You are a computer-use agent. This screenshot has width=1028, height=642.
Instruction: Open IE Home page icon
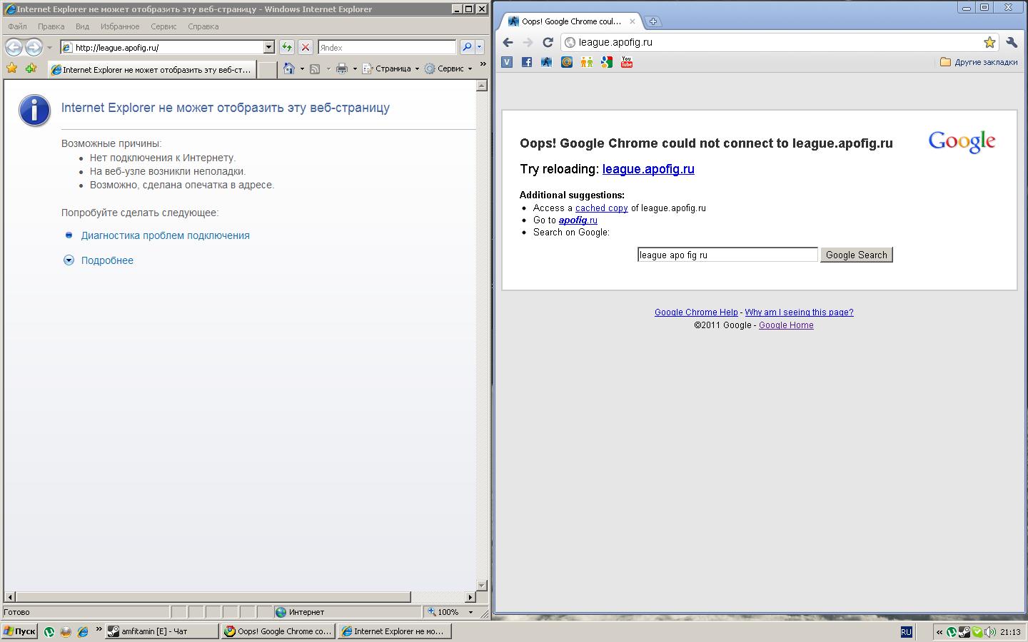pos(288,68)
